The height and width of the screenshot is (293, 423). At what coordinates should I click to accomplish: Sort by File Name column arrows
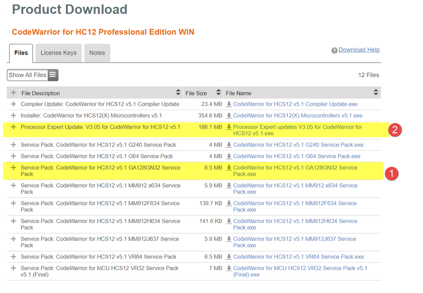[x=376, y=92]
